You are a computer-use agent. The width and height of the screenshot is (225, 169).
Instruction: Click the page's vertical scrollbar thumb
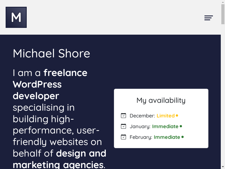click(223, 14)
